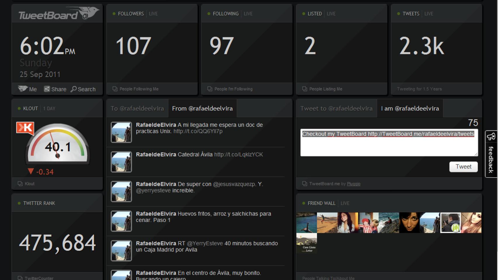Viewport: 498px width, 280px height.
Task: Click the Tweet button to post
Action: point(463,167)
